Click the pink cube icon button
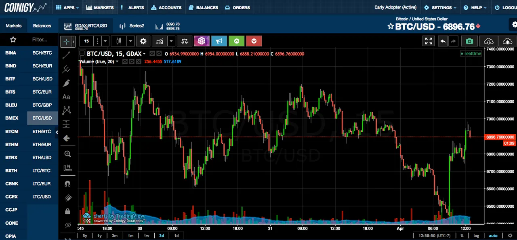Viewport: 517px width, 240px height. 202,41
